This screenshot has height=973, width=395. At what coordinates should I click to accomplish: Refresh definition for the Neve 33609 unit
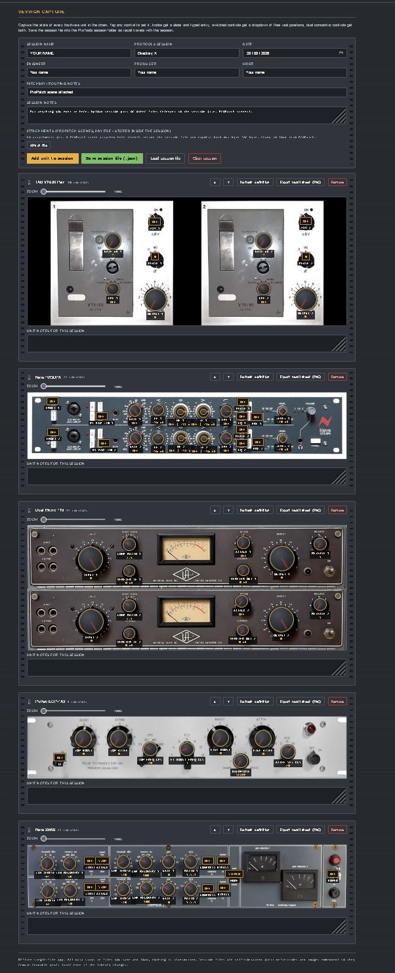[255, 830]
